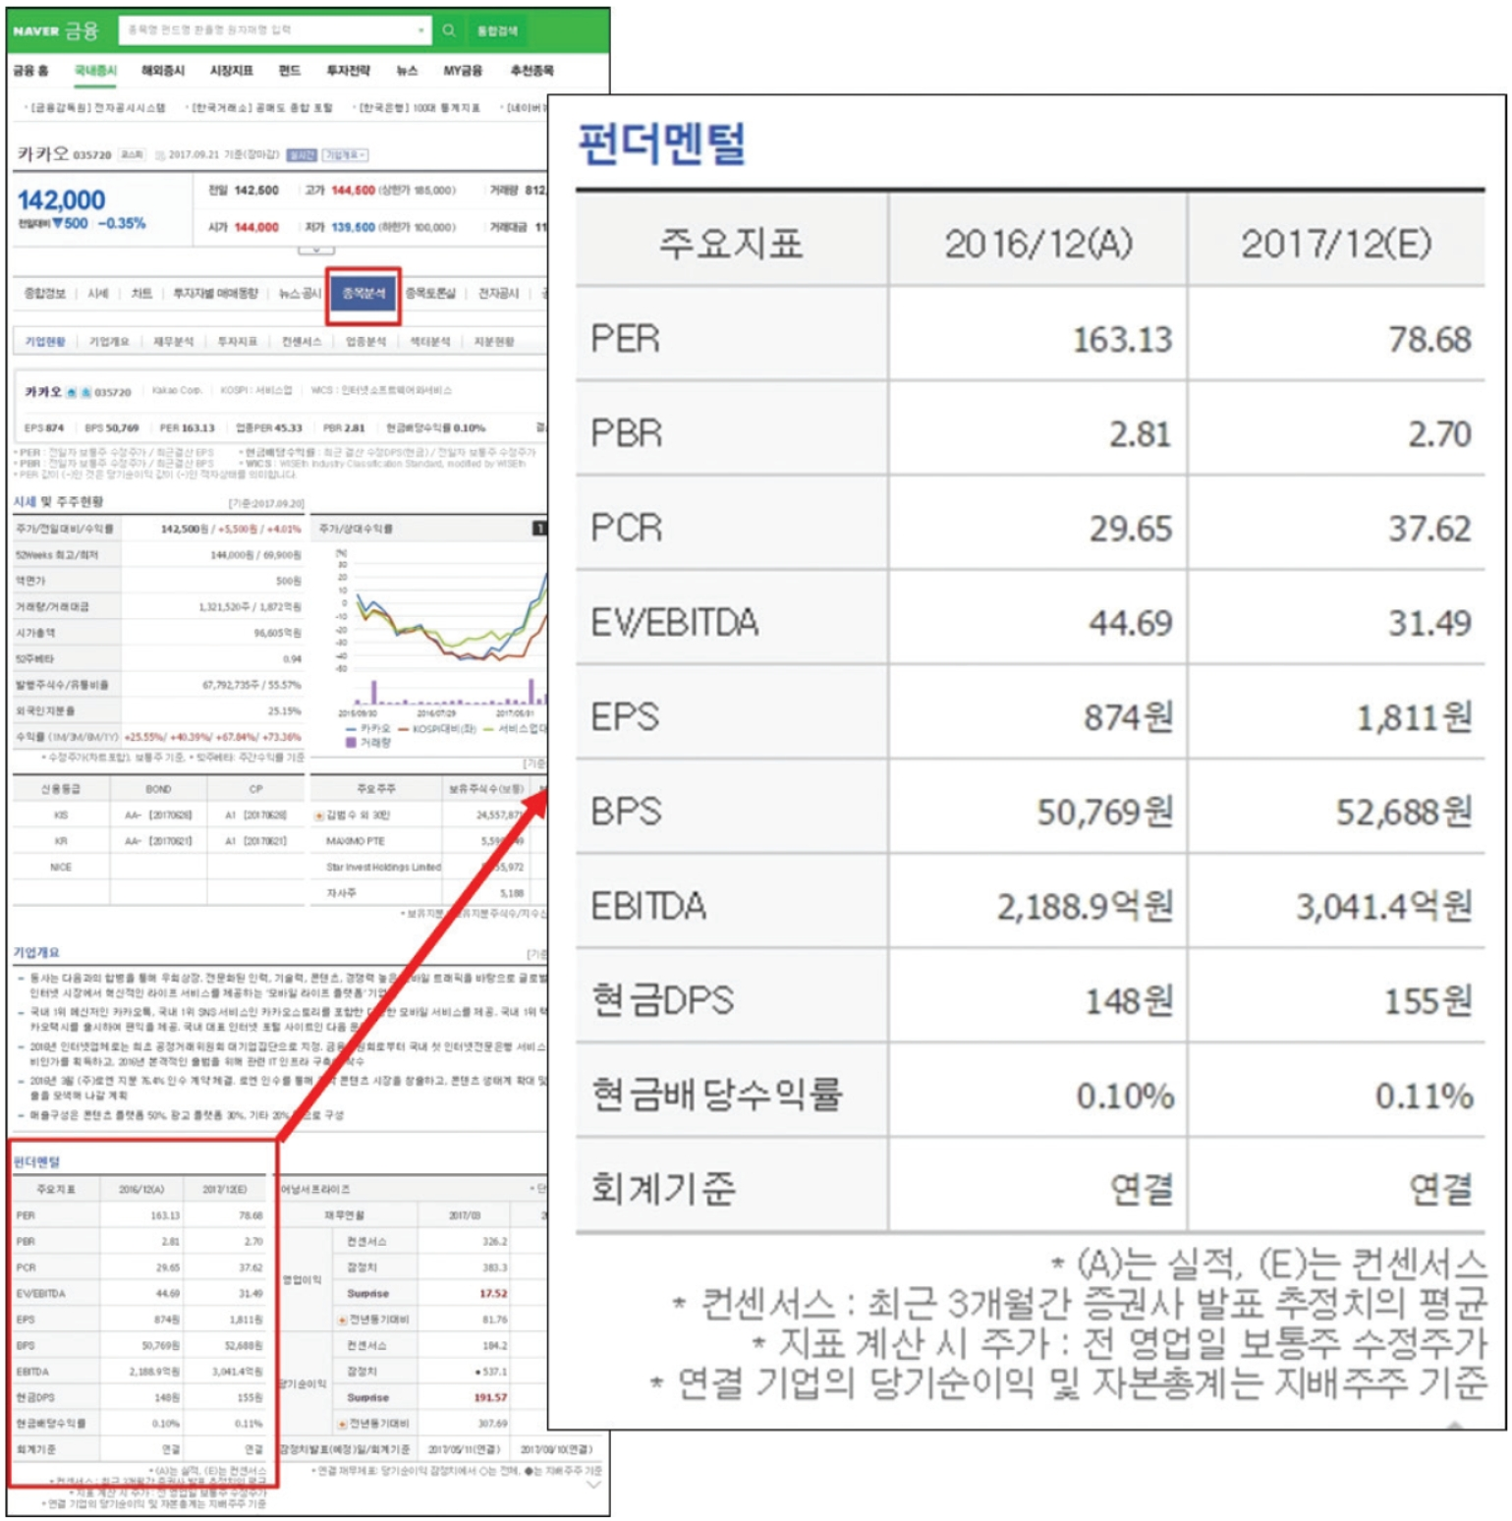This screenshot has width=1512, height=1521.
Task: Select the 투자지표 sub-tab
Action: (237, 342)
